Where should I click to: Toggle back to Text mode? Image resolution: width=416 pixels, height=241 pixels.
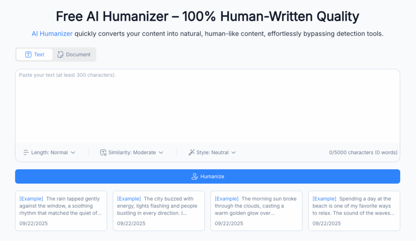coord(34,54)
